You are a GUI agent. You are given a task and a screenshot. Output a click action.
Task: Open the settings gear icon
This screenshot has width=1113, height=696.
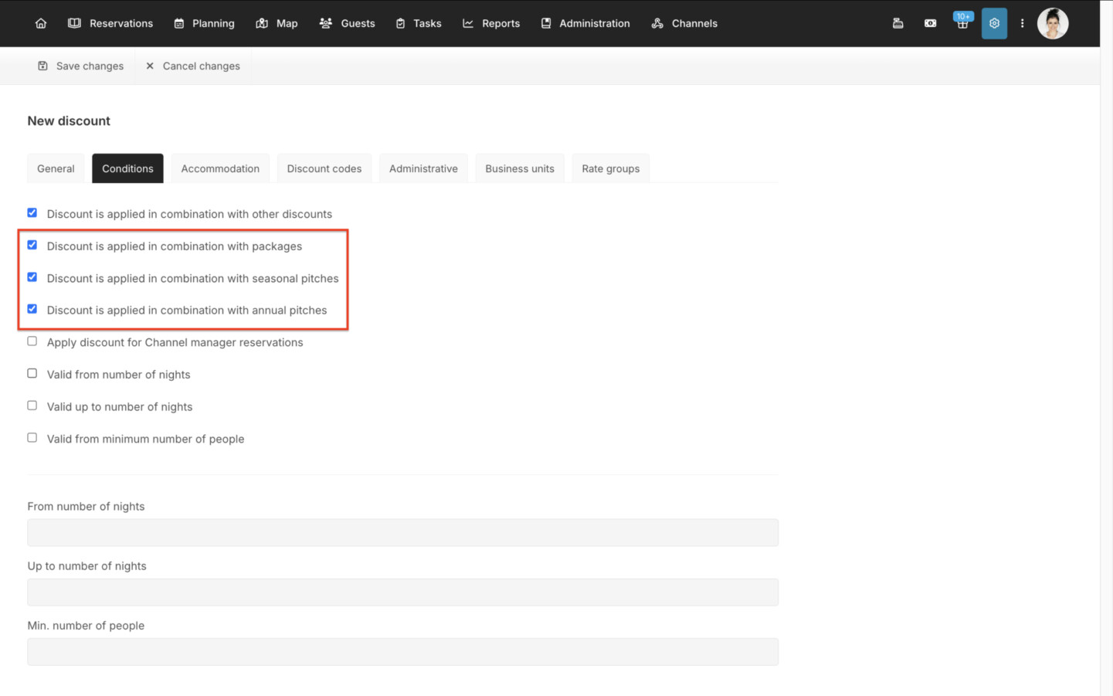pyautogui.click(x=994, y=23)
